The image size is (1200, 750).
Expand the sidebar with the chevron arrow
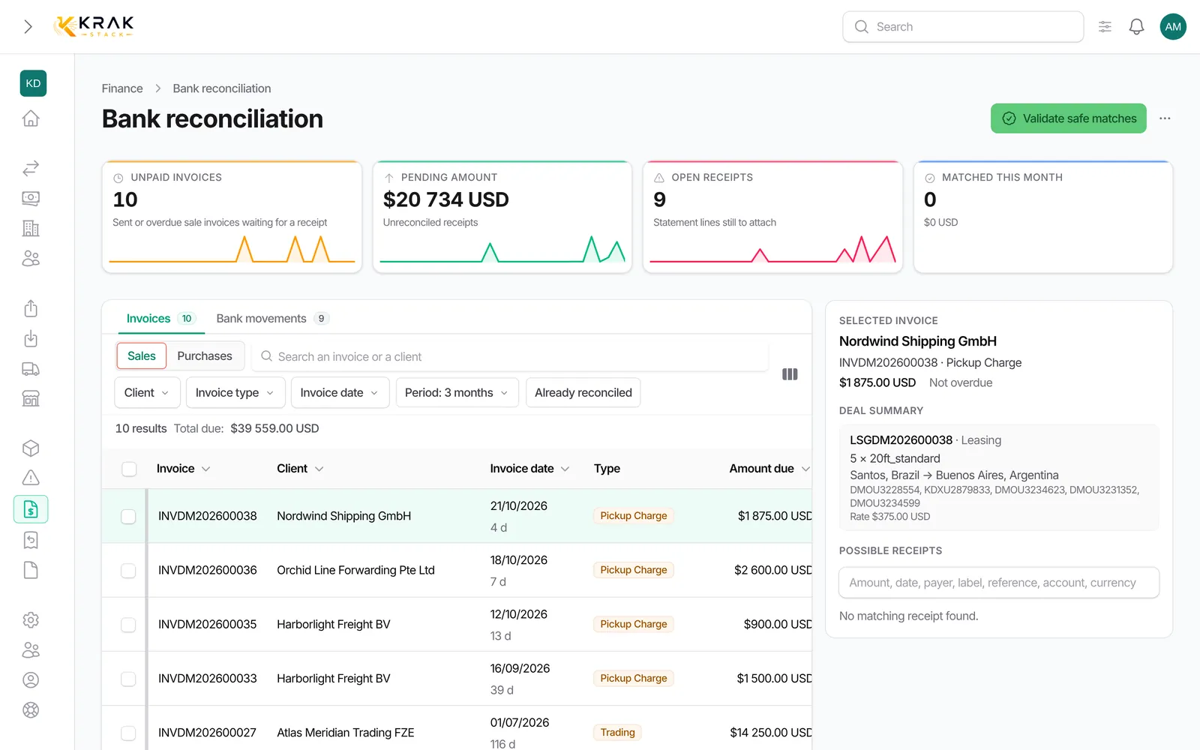(x=28, y=27)
